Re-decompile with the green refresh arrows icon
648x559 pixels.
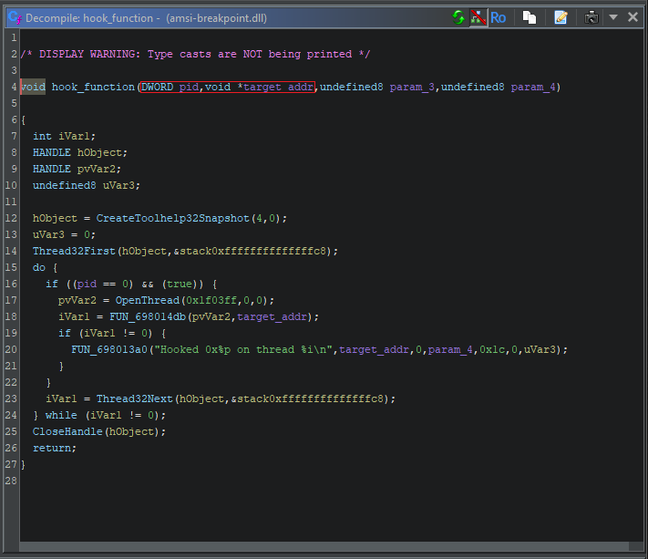[x=458, y=17]
